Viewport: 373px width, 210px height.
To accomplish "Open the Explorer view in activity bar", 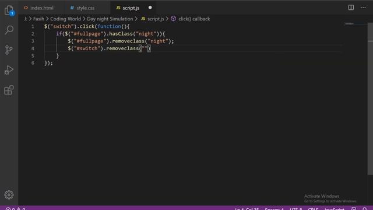I will point(9,10).
